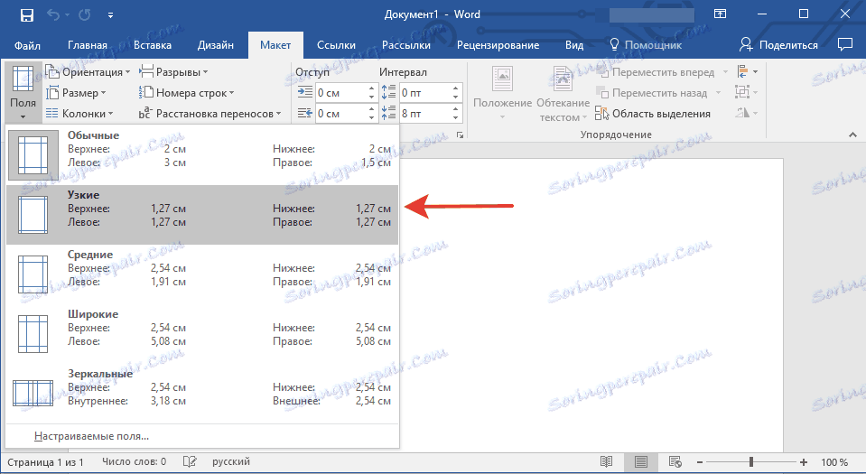Open the Размер page size dropdown
The width and height of the screenshot is (866, 474).
(x=76, y=93)
